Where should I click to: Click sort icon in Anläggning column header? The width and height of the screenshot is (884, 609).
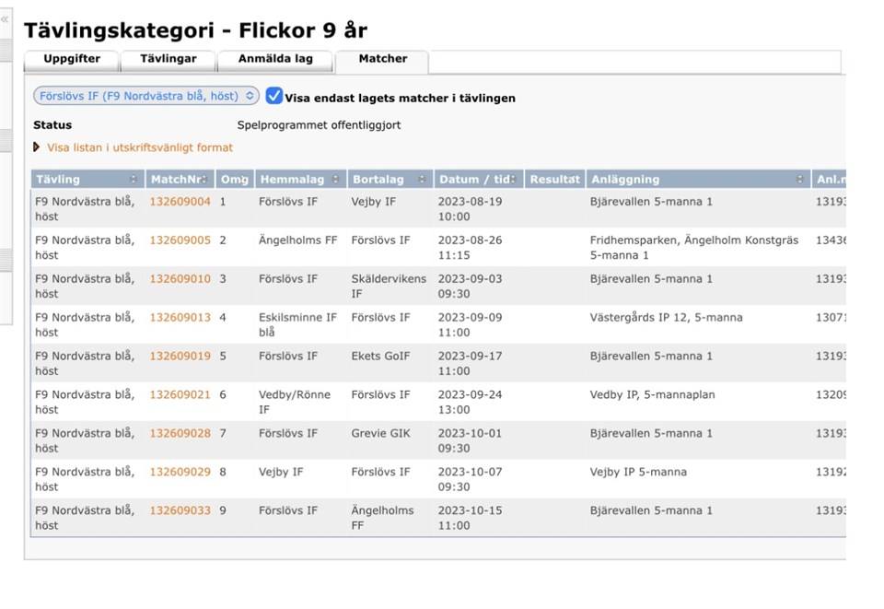coord(800,180)
